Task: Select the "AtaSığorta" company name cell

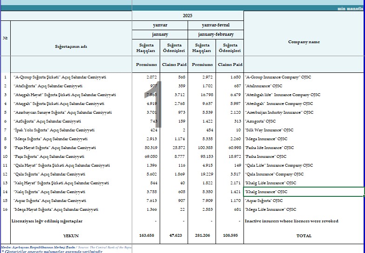Action: [48, 86]
